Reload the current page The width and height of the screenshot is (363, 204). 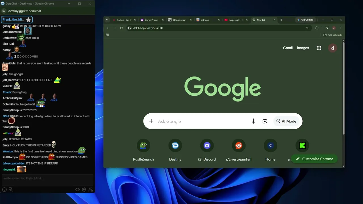[121, 28]
